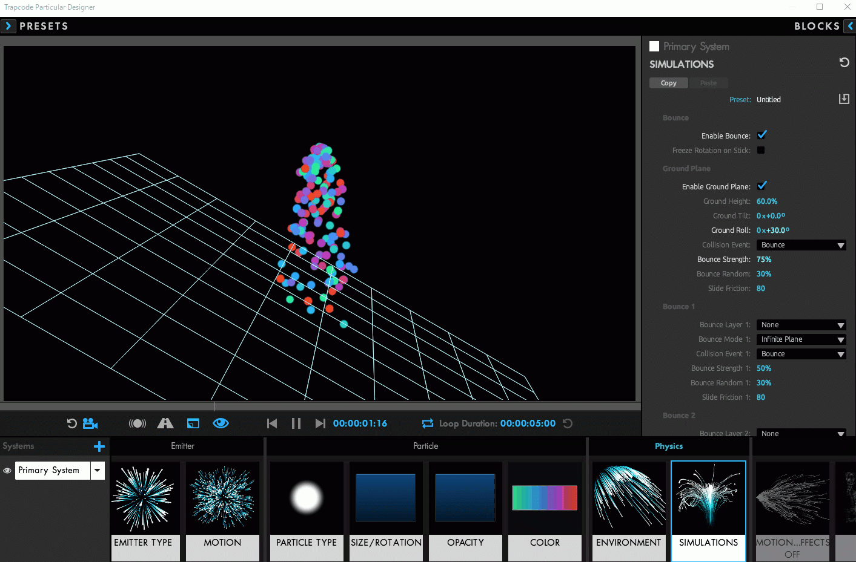The width and height of the screenshot is (856, 562).
Task: Hide Primary System with its eye toggle
Action: (7, 471)
